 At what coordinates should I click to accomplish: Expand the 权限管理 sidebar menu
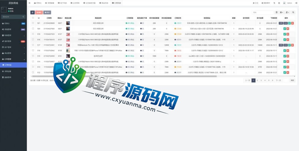pos(13,35)
